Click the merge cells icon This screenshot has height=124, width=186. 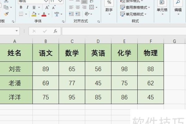click(91, 7)
